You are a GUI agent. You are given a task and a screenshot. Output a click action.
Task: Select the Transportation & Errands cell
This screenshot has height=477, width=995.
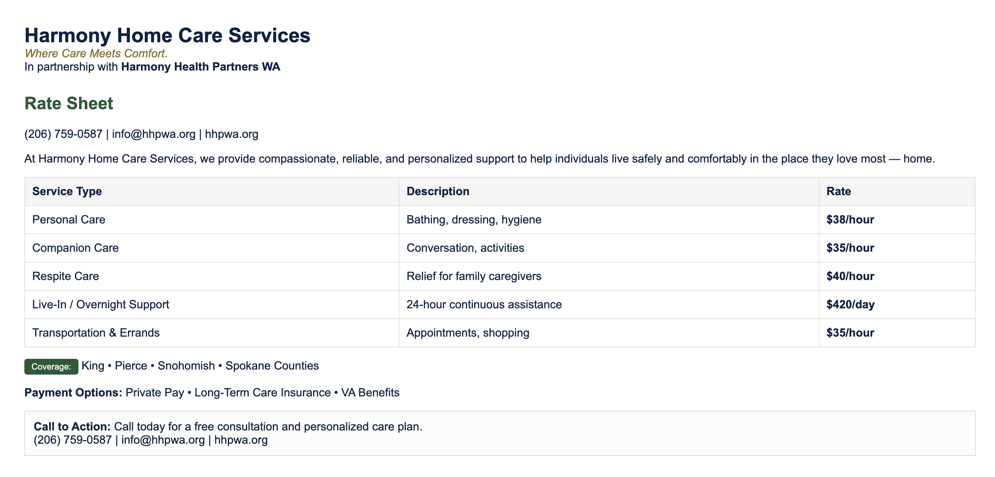pos(96,333)
